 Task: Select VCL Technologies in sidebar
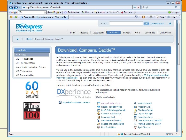point(24,71)
